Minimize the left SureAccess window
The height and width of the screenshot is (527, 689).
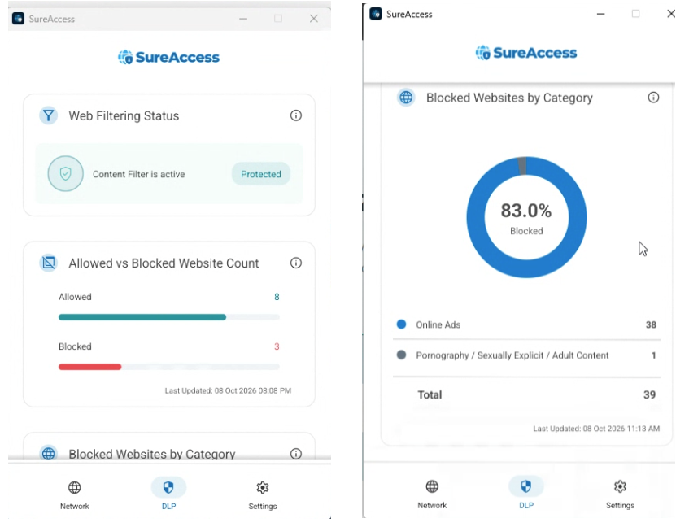click(x=243, y=19)
